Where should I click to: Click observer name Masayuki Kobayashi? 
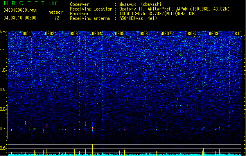point(140,4)
